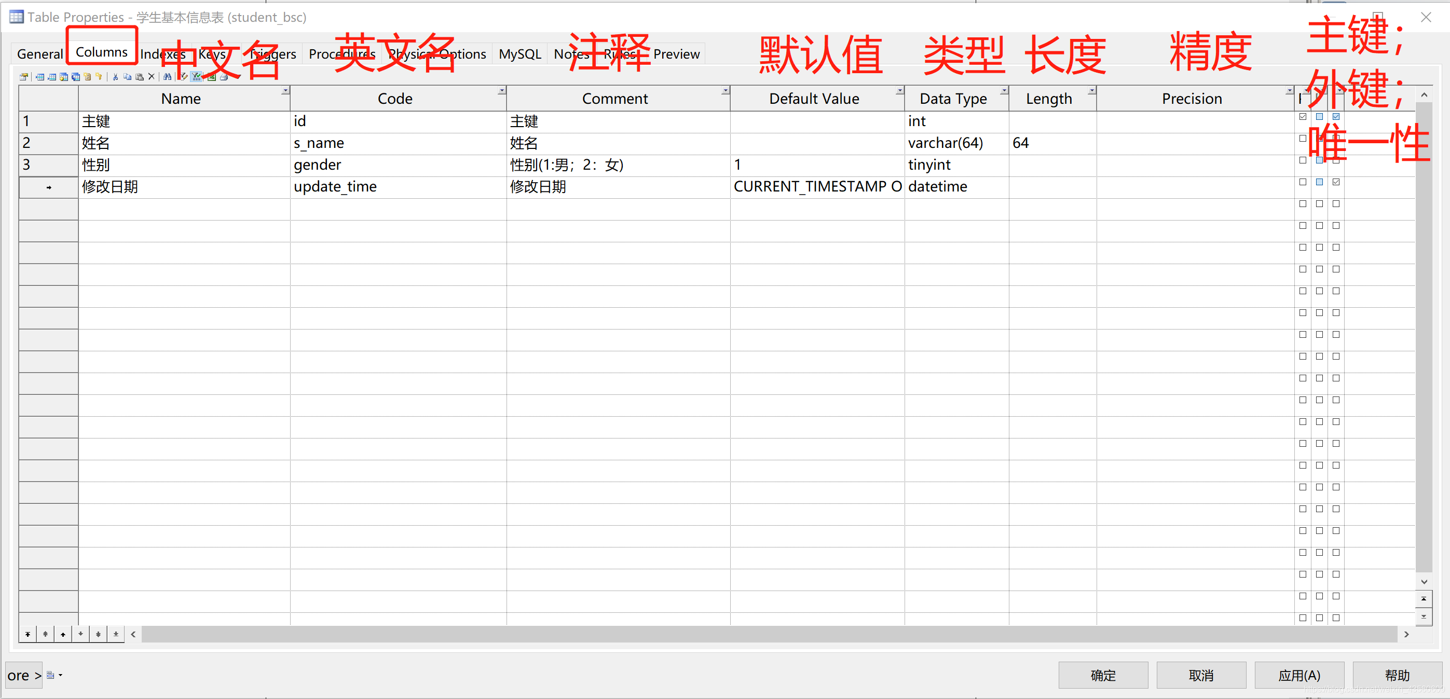
Task: Toggle the first checkbox in the s_name row
Action: [1303, 139]
